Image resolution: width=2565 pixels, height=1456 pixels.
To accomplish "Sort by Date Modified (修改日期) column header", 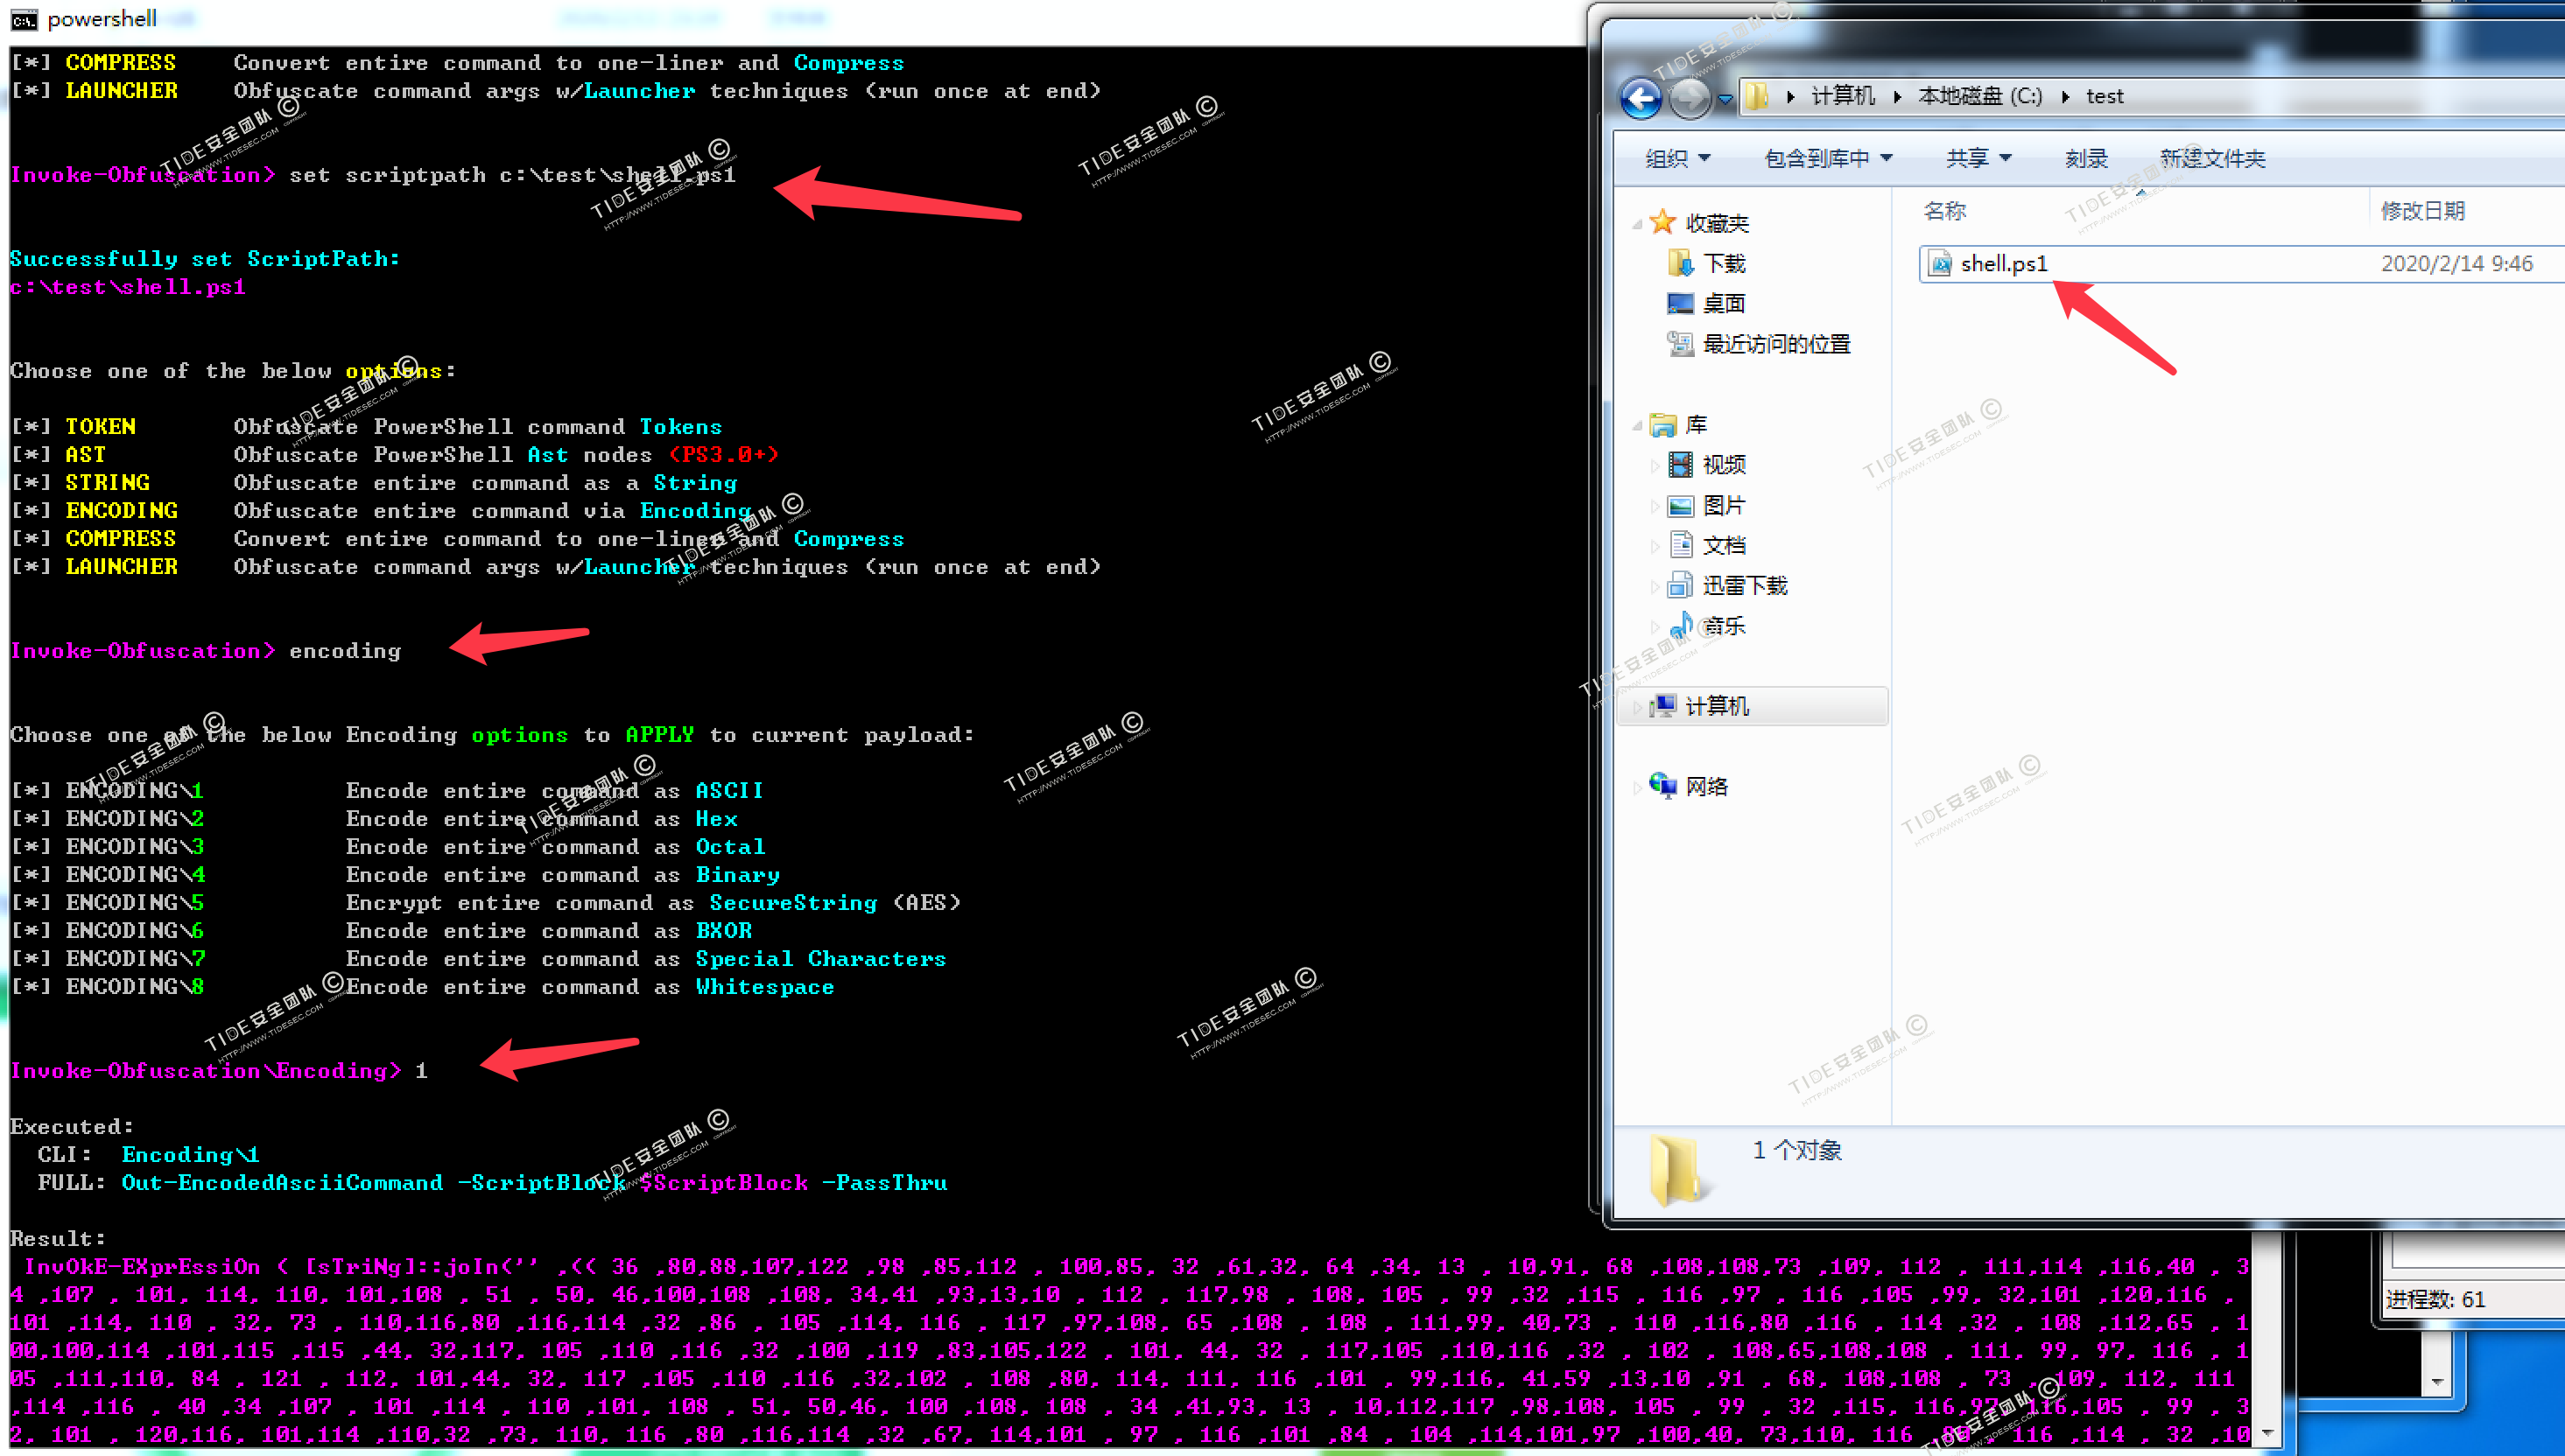I will click(2421, 211).
